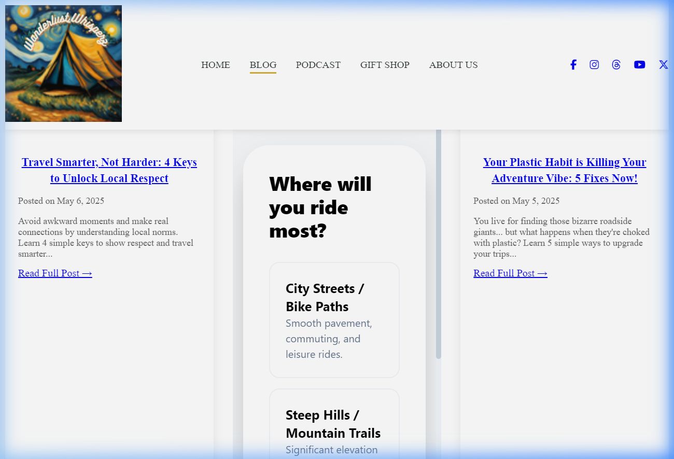
Task: Click the Wanderlust Whispers tent logo
Action: click(x=63, y=63)
